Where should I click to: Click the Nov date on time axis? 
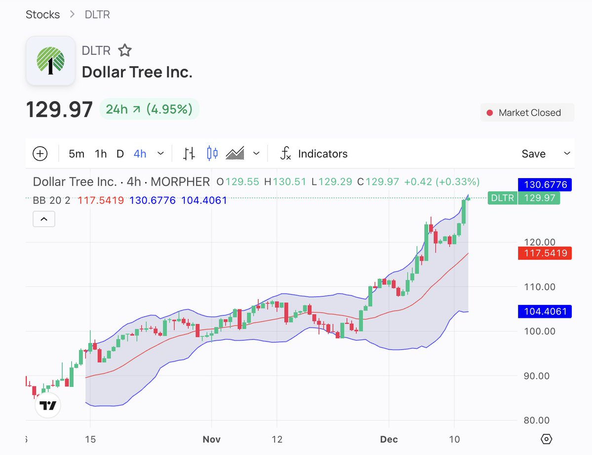pos(211,439)
